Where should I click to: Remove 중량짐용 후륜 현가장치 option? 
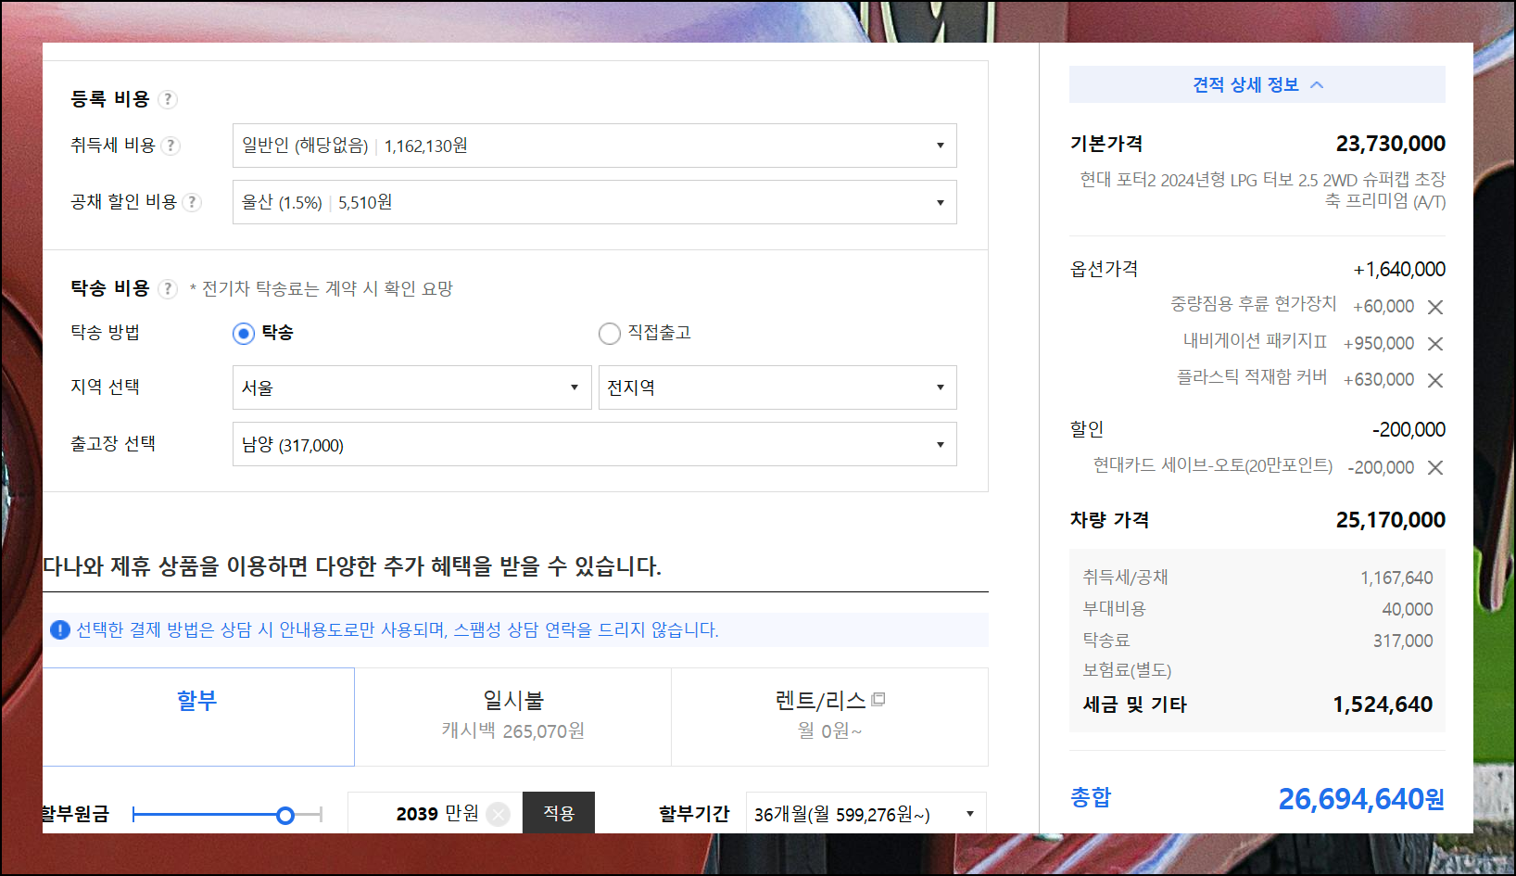1435,307
